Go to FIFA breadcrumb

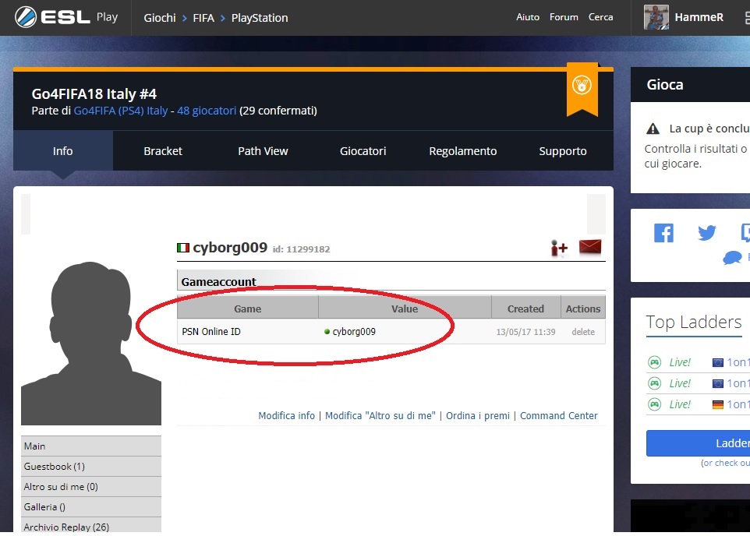click(203, 18)
